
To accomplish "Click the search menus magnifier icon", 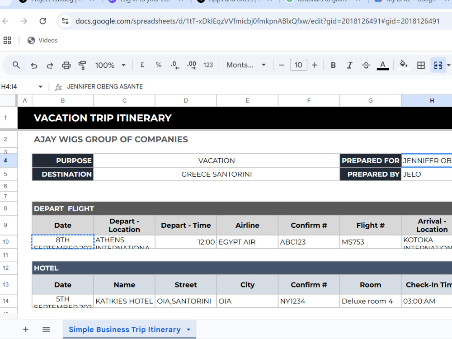I will click(16, 65).
